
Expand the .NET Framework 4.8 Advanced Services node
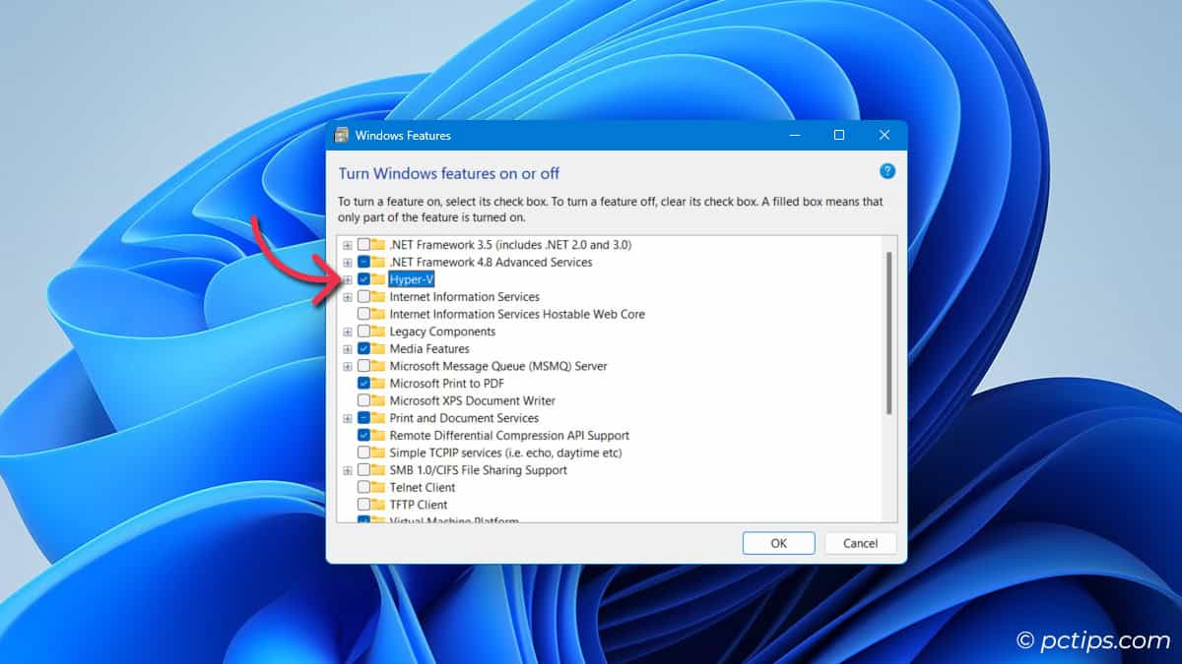[347, 262]
